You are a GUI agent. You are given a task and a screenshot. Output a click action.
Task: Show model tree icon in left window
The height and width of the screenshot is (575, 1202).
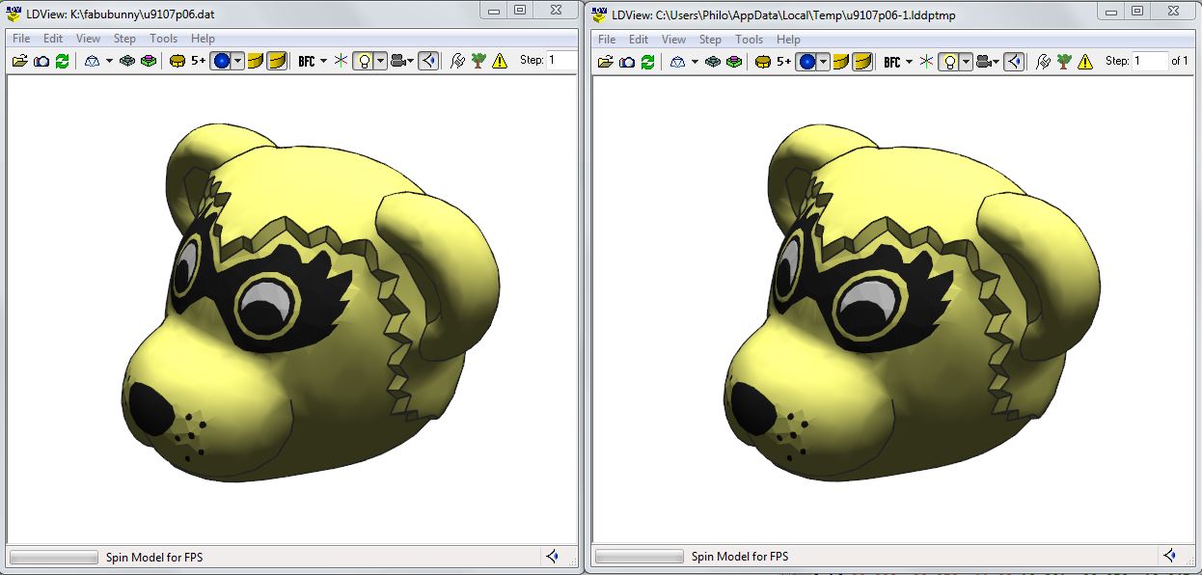click(x=478, y=61)
